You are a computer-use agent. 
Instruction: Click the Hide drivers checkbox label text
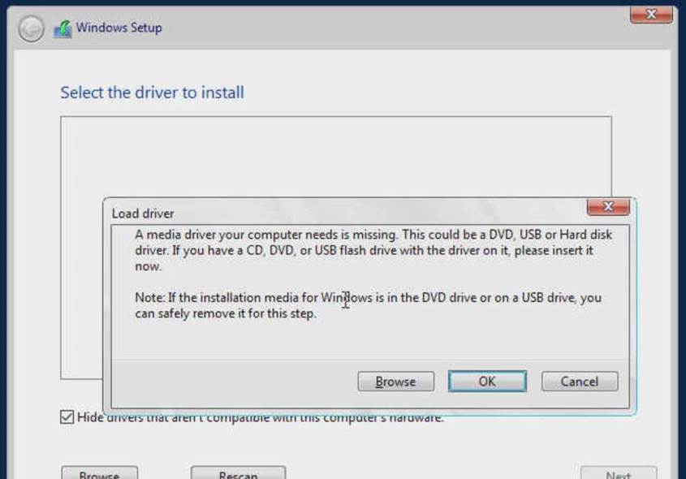(260, 417)
